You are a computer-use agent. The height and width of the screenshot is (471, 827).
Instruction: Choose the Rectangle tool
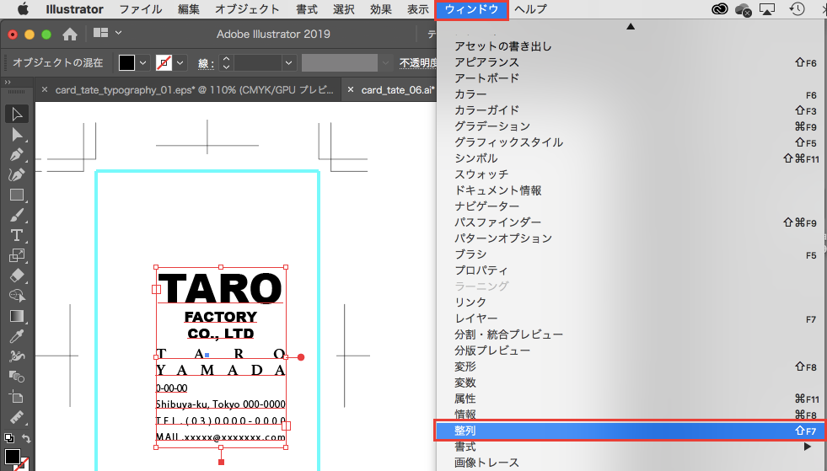pos(16,195)
